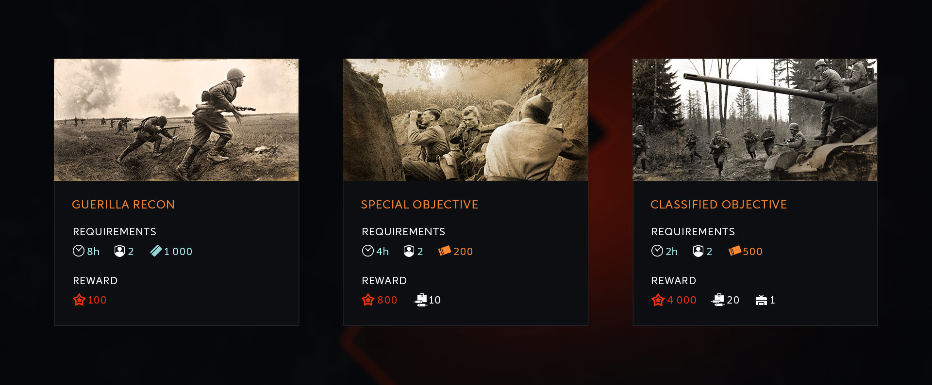This screenshot has height=385, width=932.
Task: Select the Special Objective mission title
Action: pyautogui.click(x=419, y=205)
